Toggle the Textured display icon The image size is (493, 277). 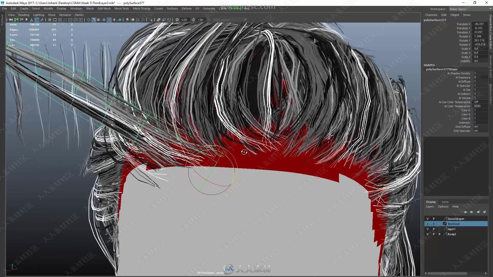pos(109,20)
